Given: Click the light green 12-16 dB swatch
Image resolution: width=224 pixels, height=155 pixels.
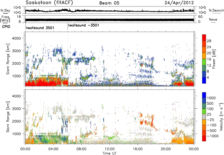Looking at the screenshot, I should point(204,62).
